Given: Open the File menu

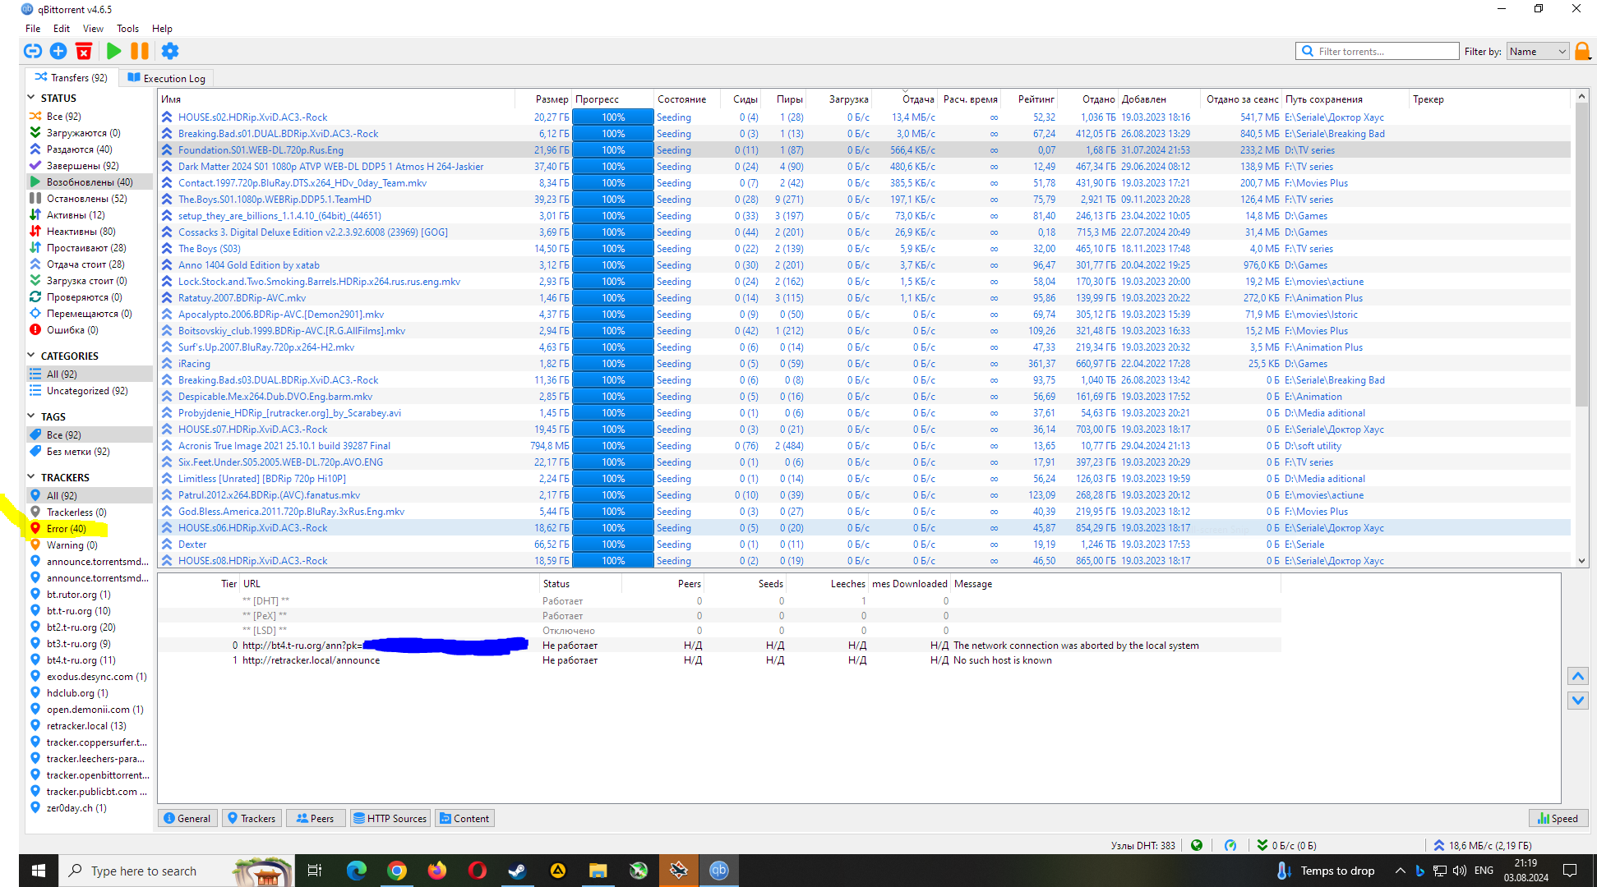Looking at the screenshot, I should click(x=33, y=28).
